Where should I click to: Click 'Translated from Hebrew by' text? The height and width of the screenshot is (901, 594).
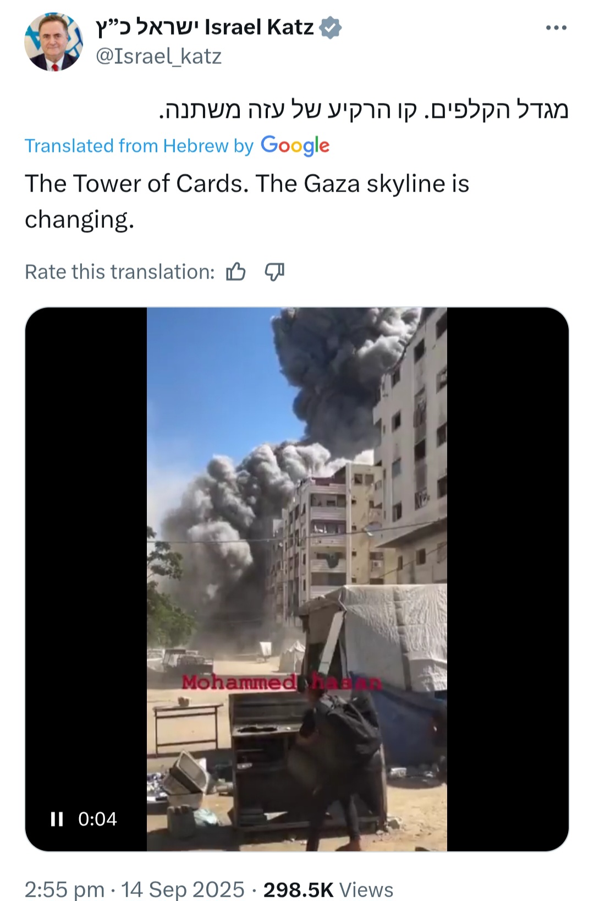tap(139, 146)
